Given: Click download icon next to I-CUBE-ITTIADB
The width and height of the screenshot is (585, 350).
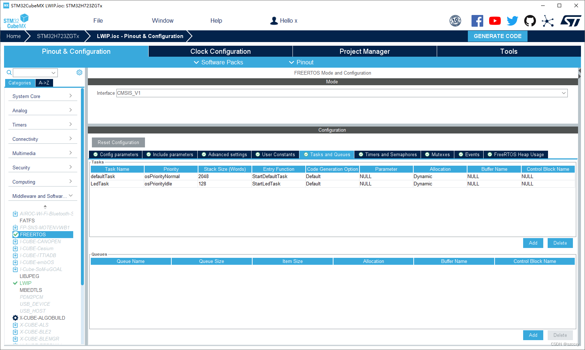Looking at the screenshot, I should pyautogui.click(x=15, y=255).
